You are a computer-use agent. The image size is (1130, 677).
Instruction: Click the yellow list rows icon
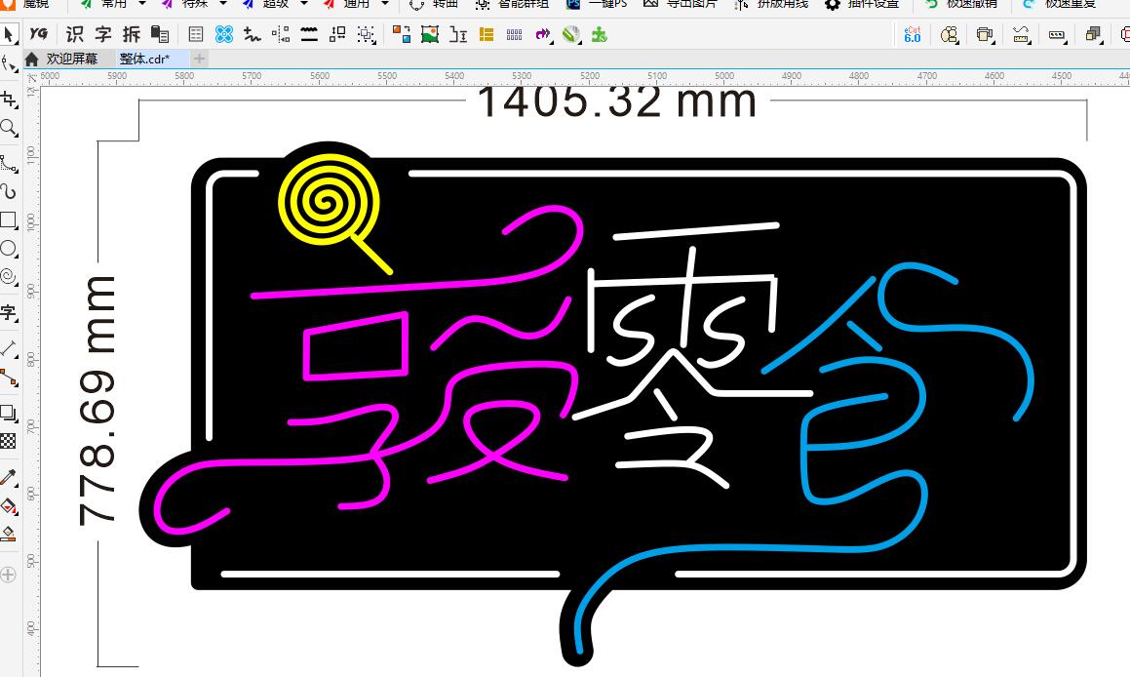487,34
